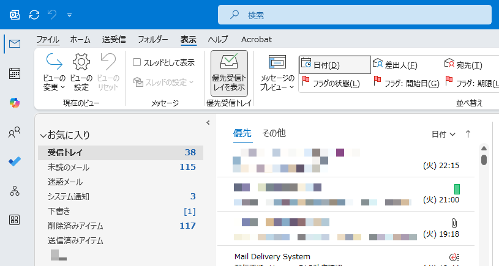Click the ビューのリセット button
Viewport: 499px width, 266px height.
click(108, 72)
